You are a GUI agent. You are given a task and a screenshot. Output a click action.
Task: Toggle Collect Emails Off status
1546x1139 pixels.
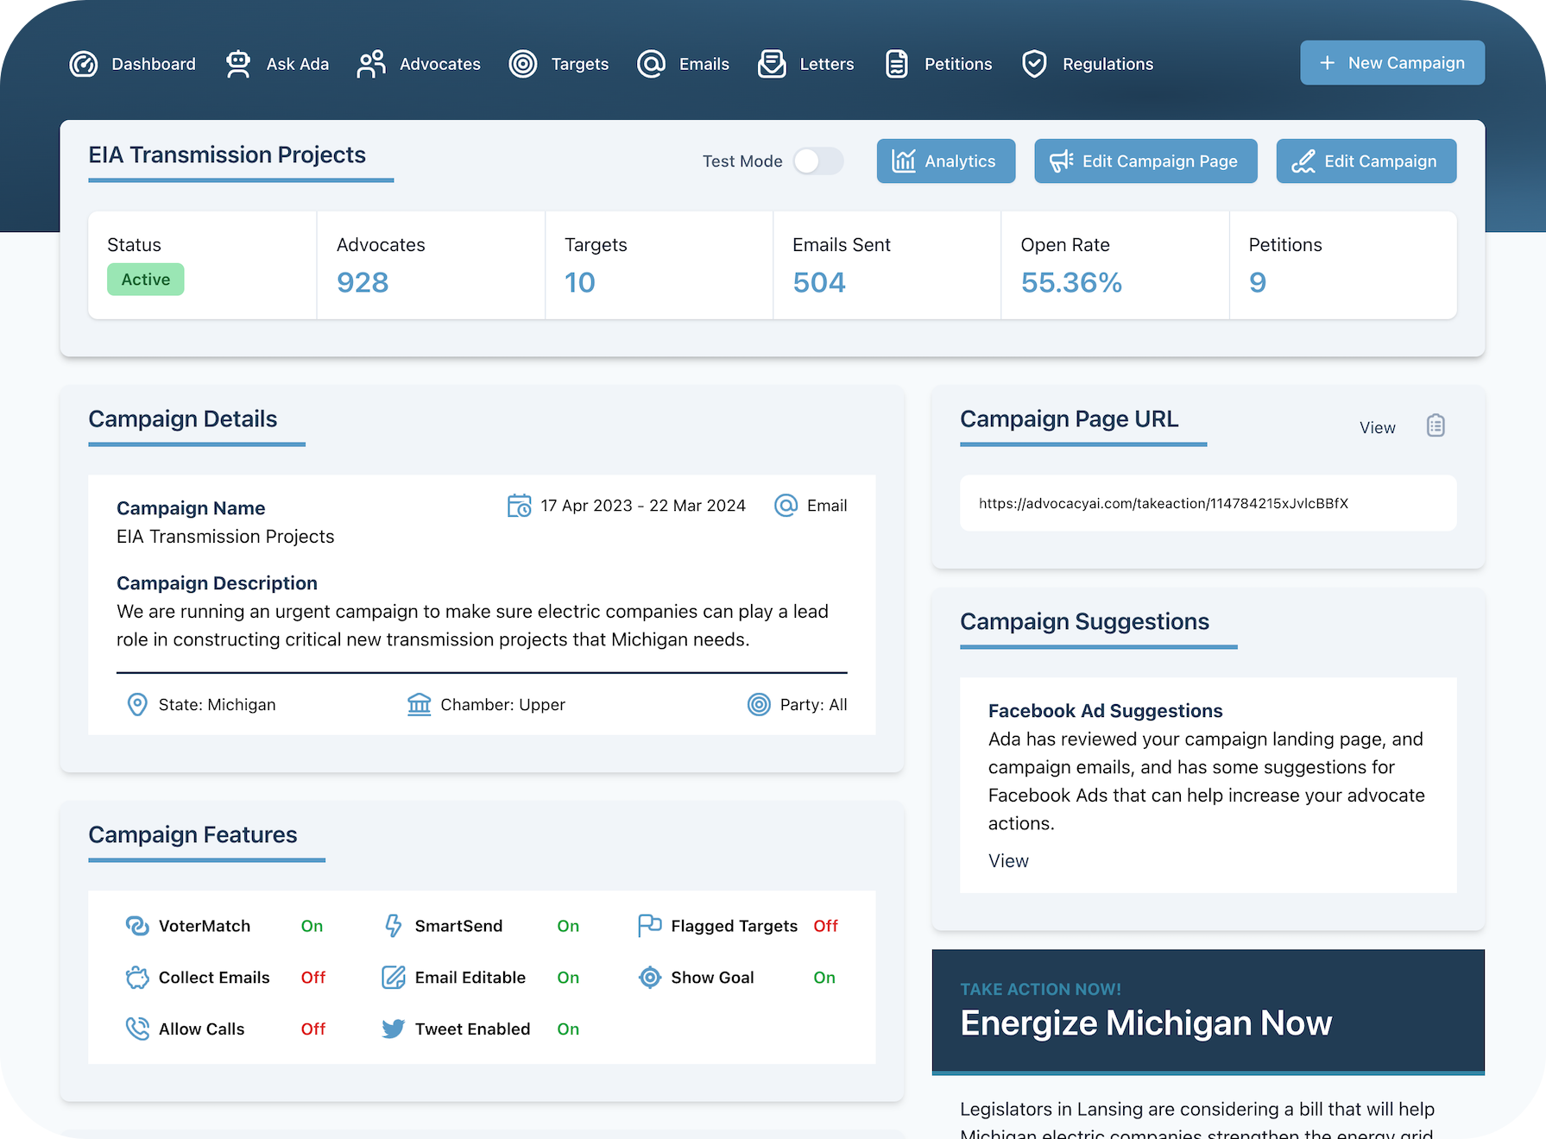tap(313, 978)
